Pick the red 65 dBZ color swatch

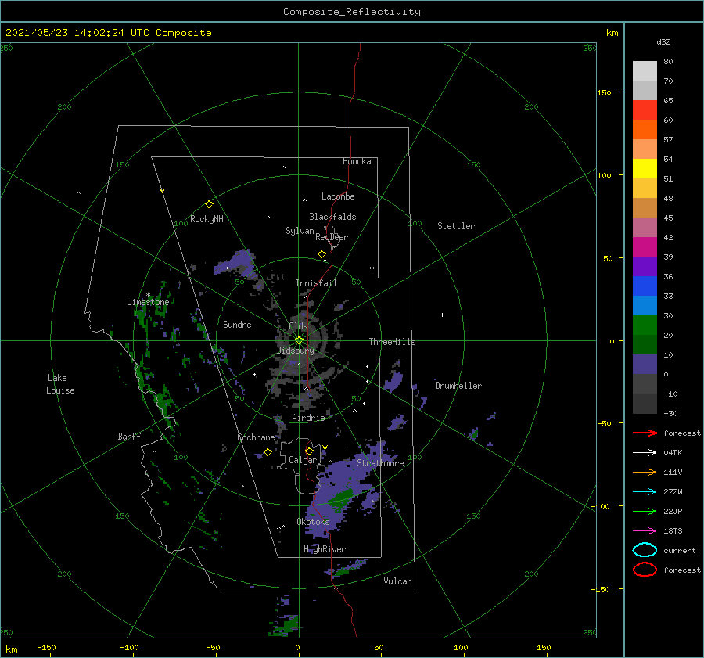click(645, 110)
